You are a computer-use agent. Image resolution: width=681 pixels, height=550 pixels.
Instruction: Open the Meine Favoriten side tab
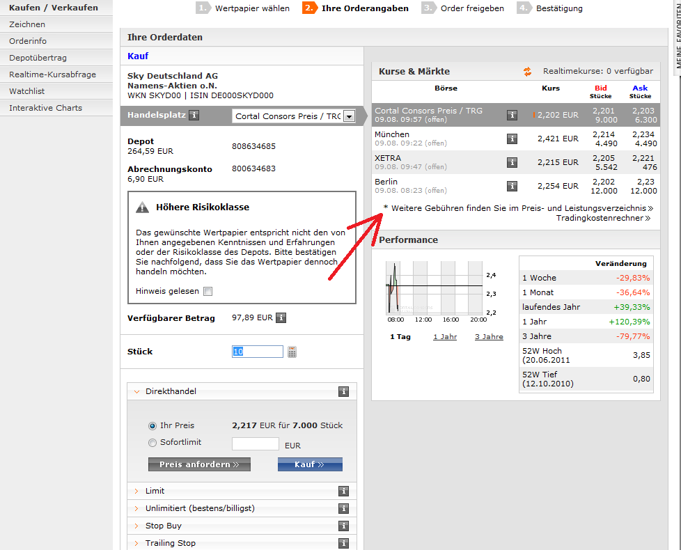[x=678, y=37]
